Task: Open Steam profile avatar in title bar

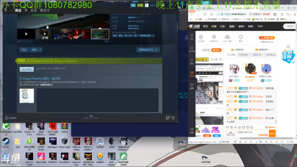Action: [x=147, y=5]
